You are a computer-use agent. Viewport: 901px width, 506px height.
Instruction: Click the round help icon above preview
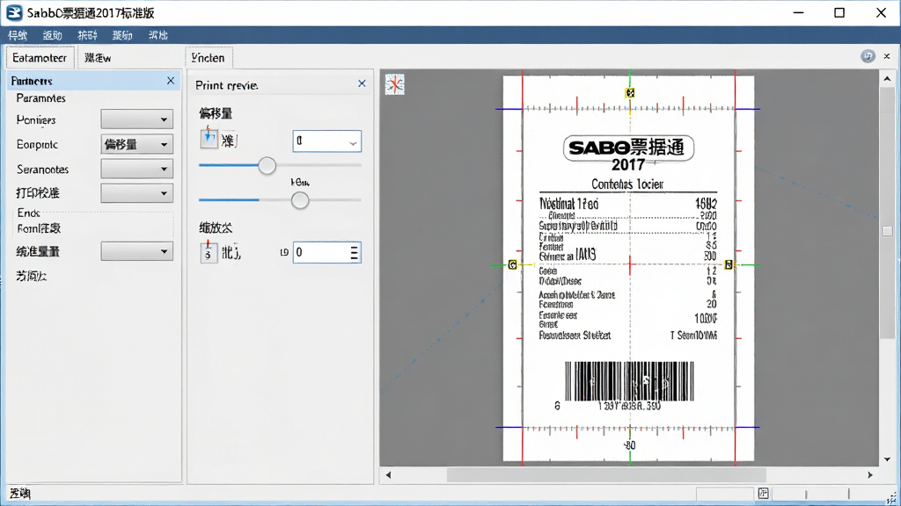point(867,56)
